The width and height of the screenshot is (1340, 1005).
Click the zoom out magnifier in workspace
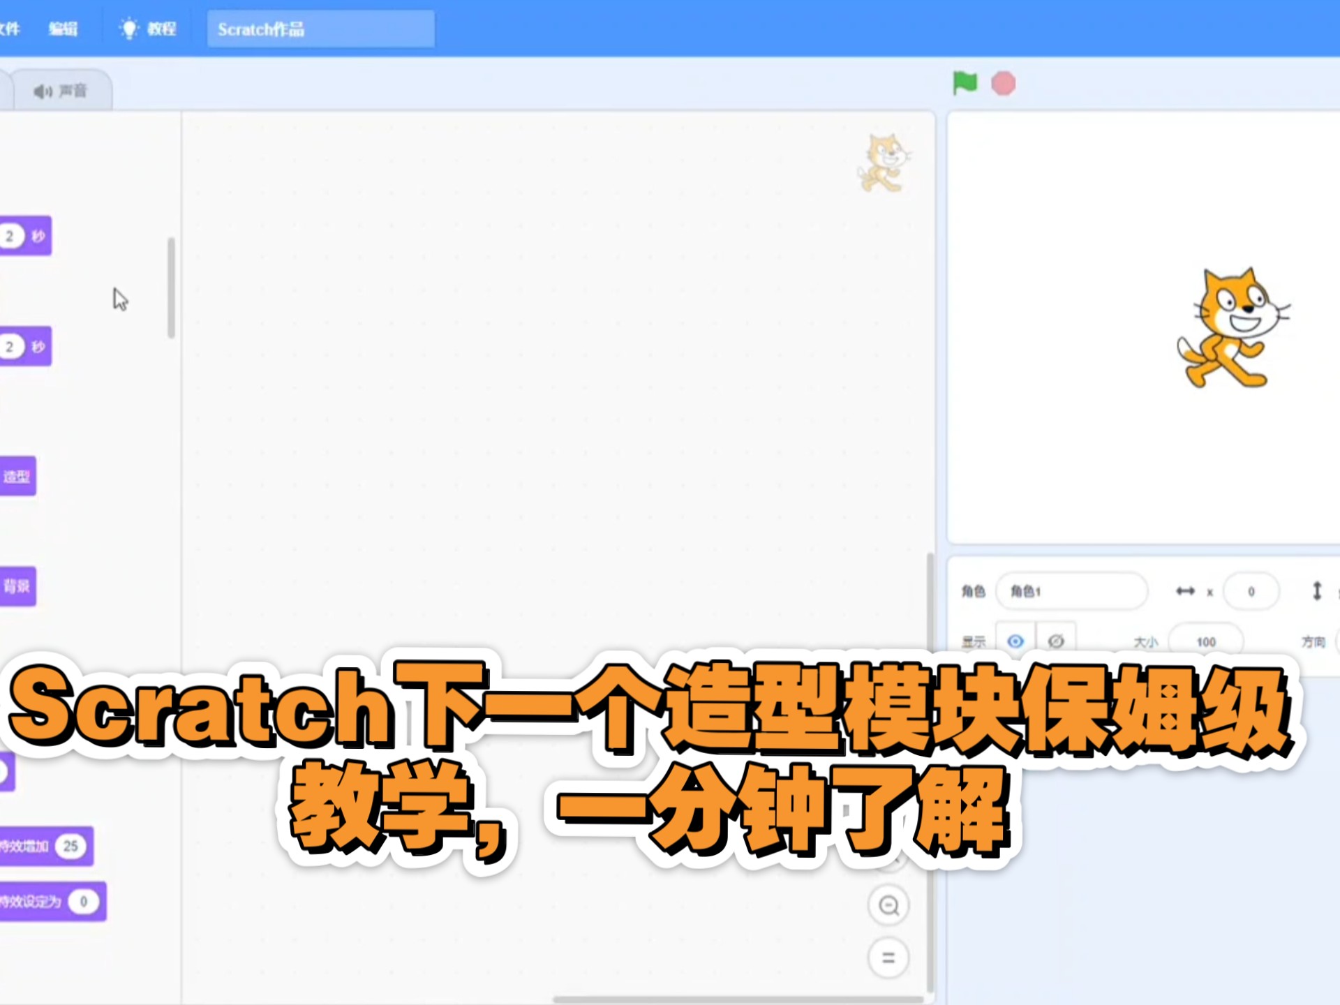pos(888,905)
